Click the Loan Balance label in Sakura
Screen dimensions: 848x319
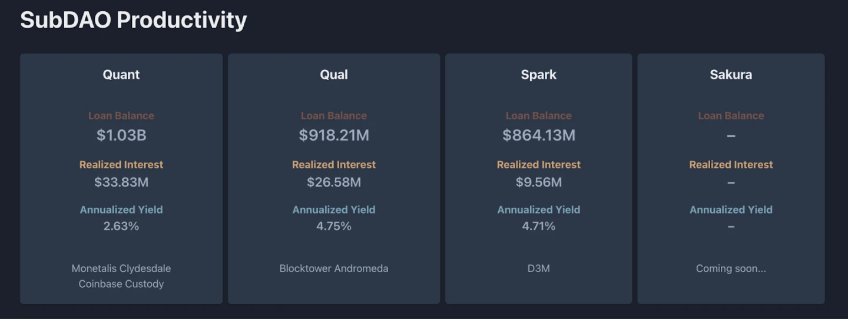[731, 116]
